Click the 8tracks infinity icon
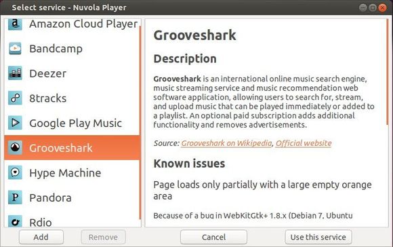 coord(15,98)
